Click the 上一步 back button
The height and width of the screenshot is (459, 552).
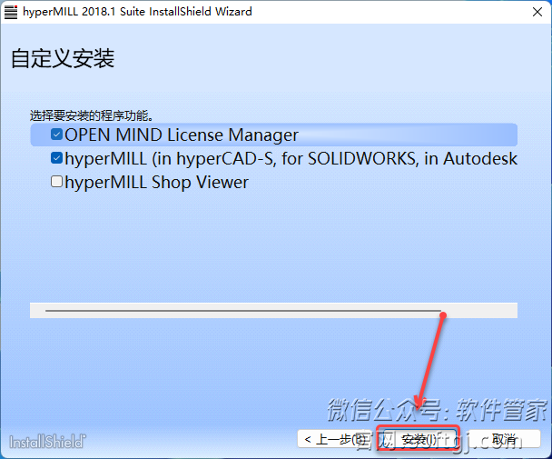(333, 439)
